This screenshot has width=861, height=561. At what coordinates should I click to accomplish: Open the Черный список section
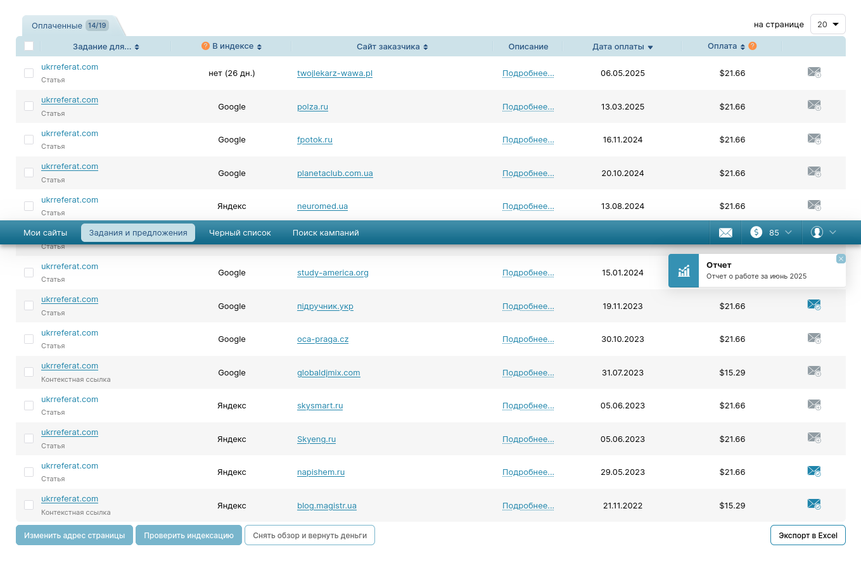(x=240, y=233)
